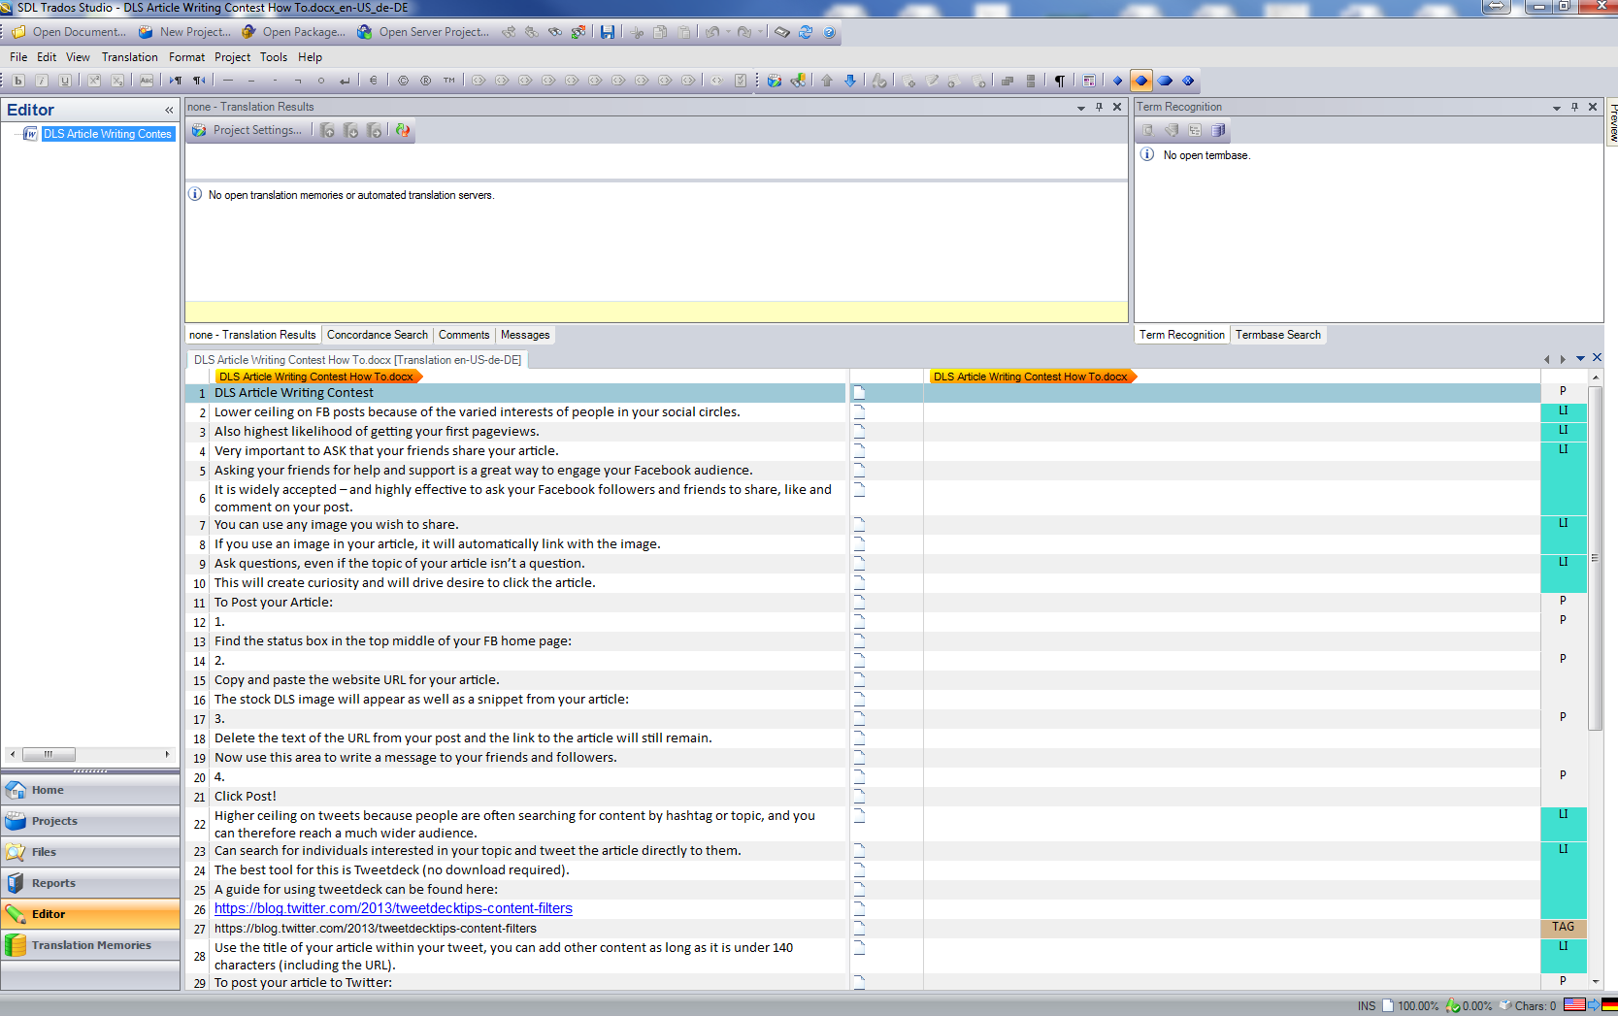This screenshot has height=1016, width=1618.
Task: Click the first icon in the Term Recognition toolbar
Action: [x=1148, y=130]
